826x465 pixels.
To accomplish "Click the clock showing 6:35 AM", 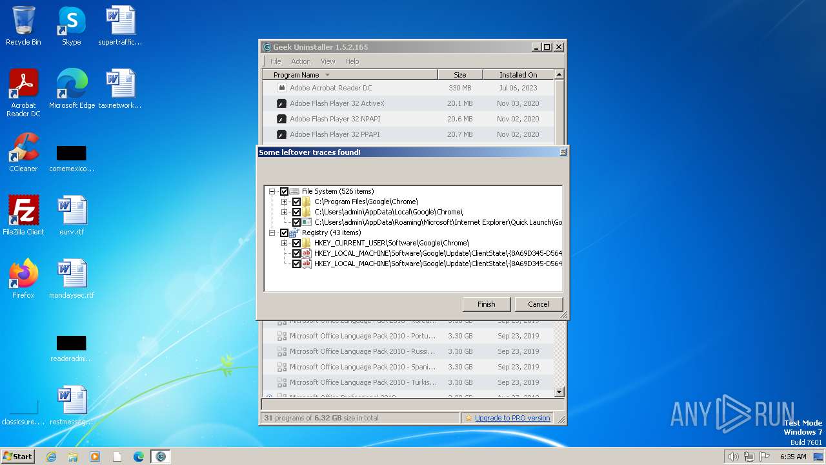I will pyautogui.click(x=793, y=457).
